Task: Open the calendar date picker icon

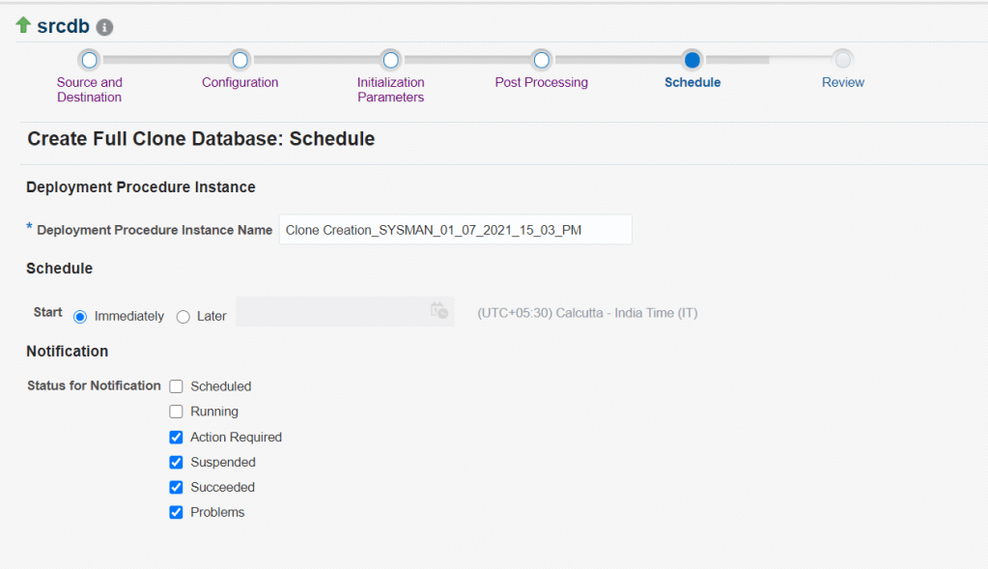Action: click(x=439, y=311)
